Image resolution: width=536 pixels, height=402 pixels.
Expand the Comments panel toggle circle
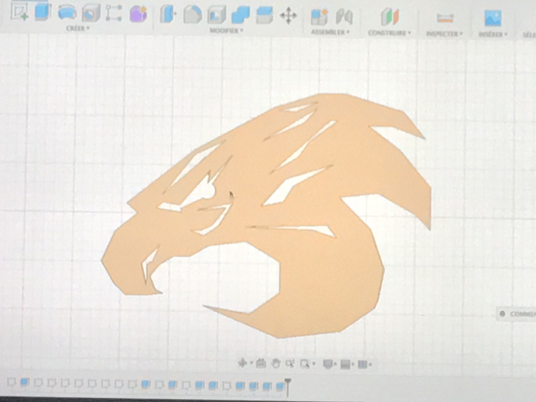[x=502, y=314]
